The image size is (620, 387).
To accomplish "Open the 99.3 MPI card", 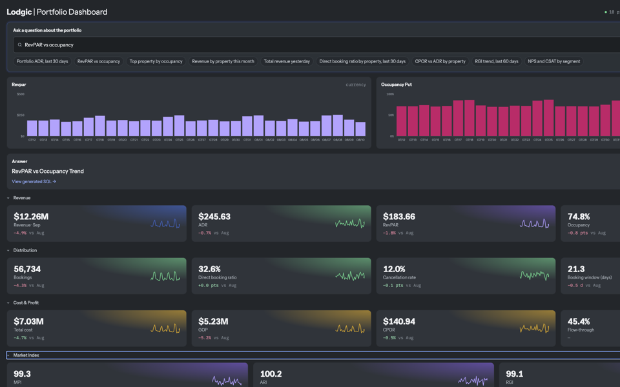I will click(x=127, y=375).
